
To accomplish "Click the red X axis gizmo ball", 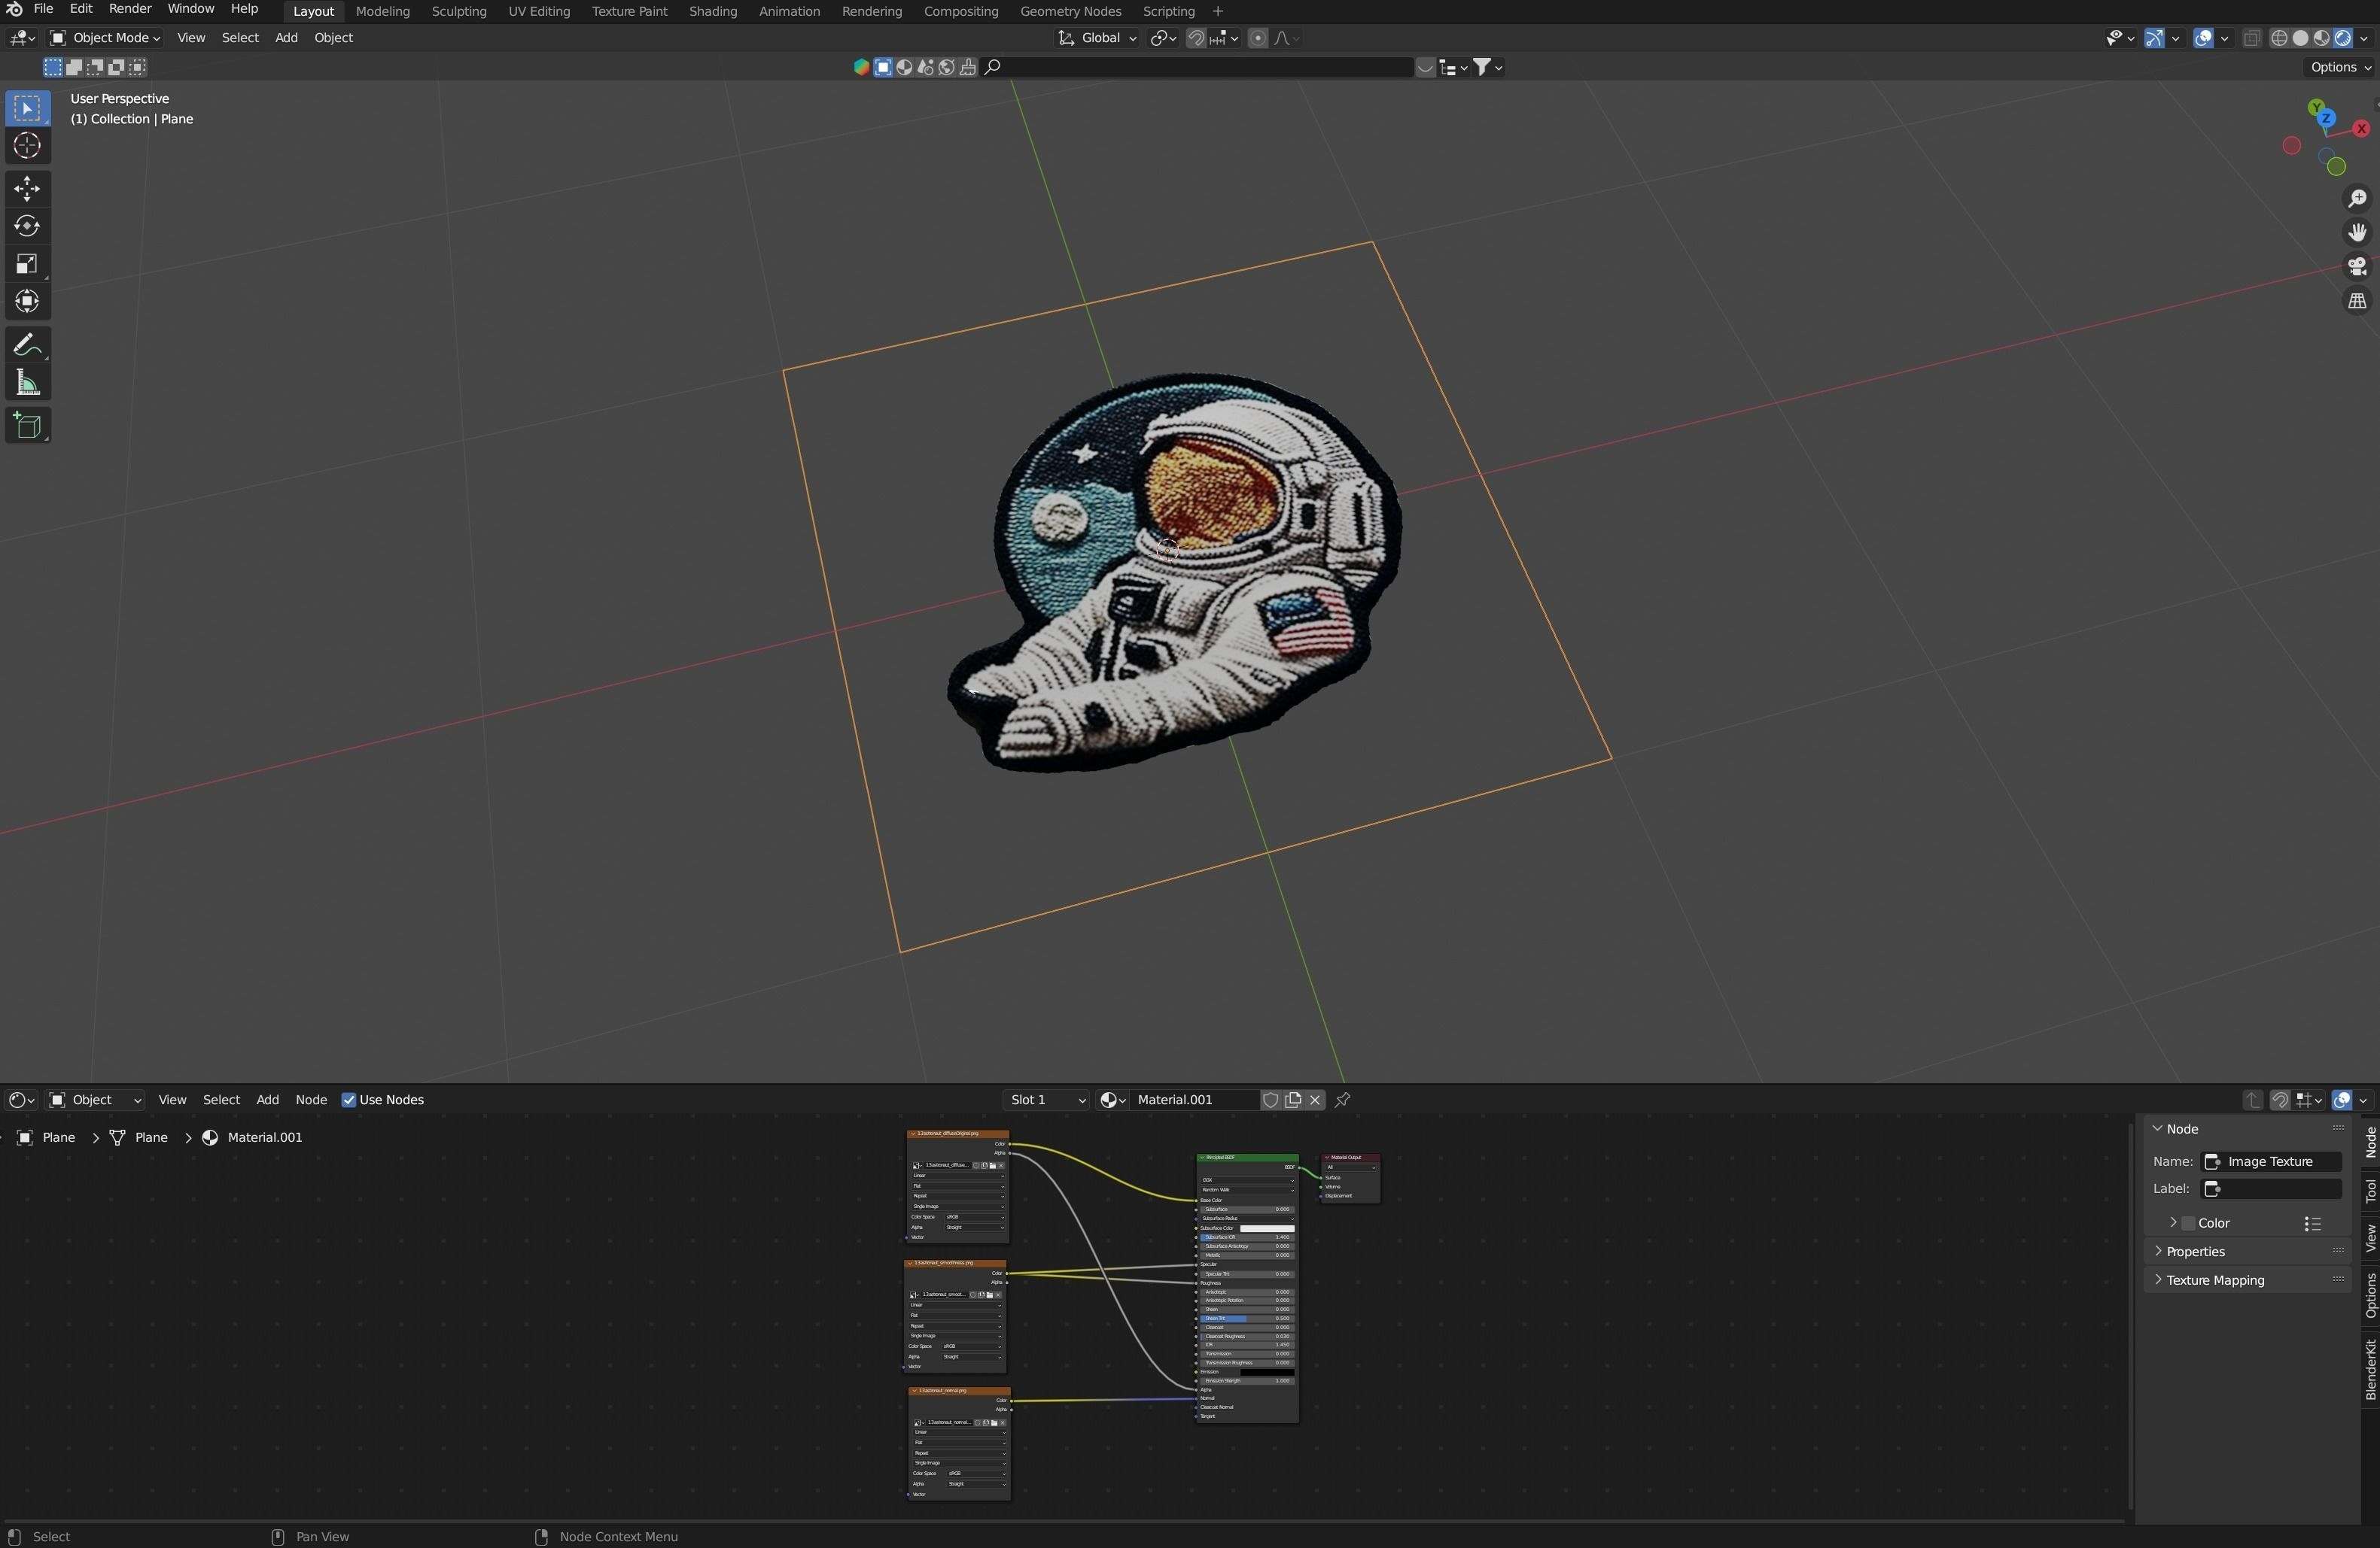I will click(2361, 129).
